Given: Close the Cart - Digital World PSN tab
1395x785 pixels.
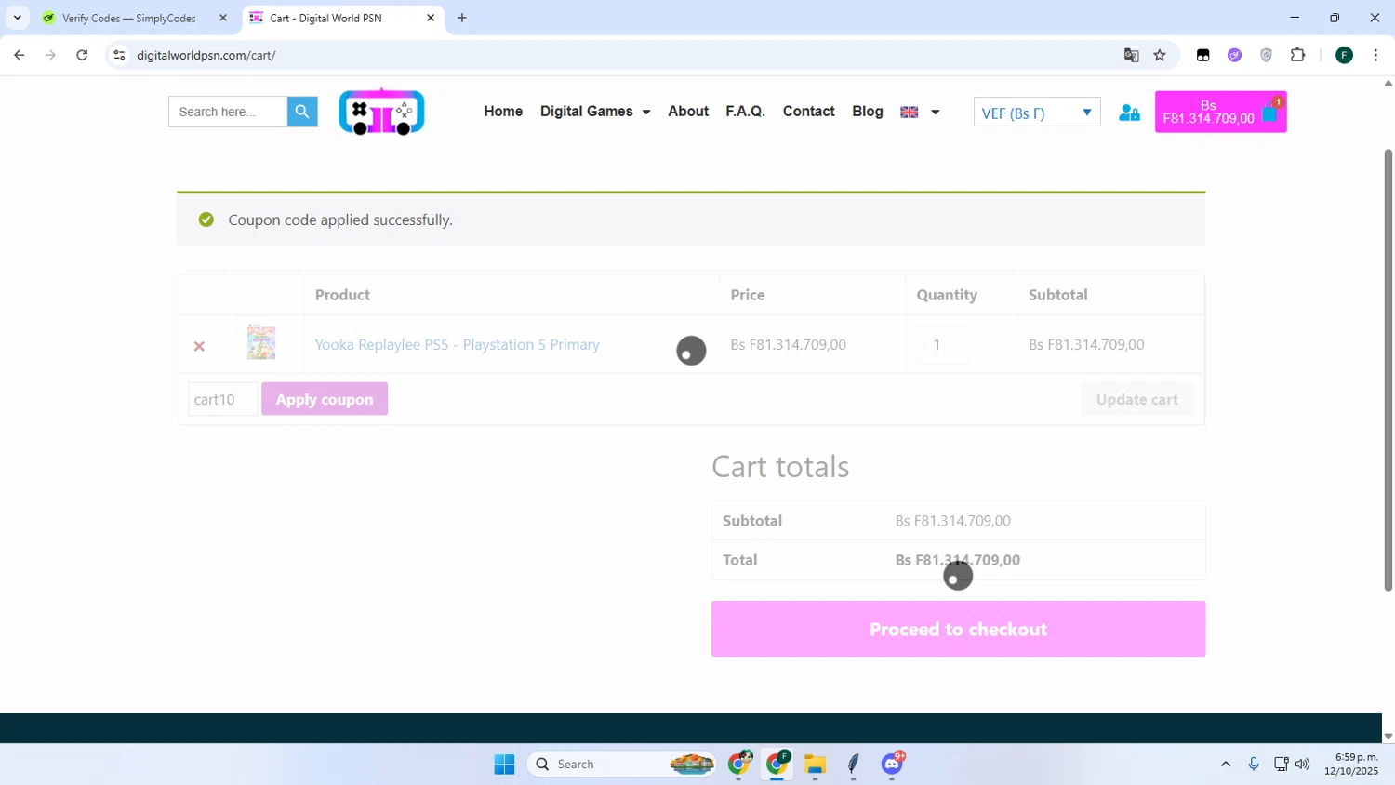Looking at the screenshot, I should [431, 18].
